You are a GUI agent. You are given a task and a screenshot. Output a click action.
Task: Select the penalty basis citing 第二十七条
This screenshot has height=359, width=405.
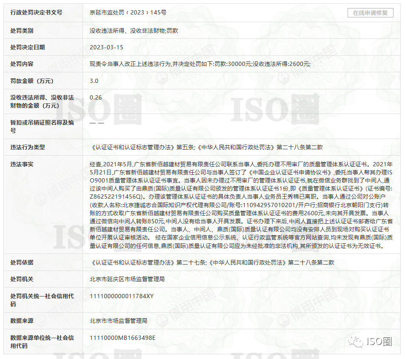[212, 262]
